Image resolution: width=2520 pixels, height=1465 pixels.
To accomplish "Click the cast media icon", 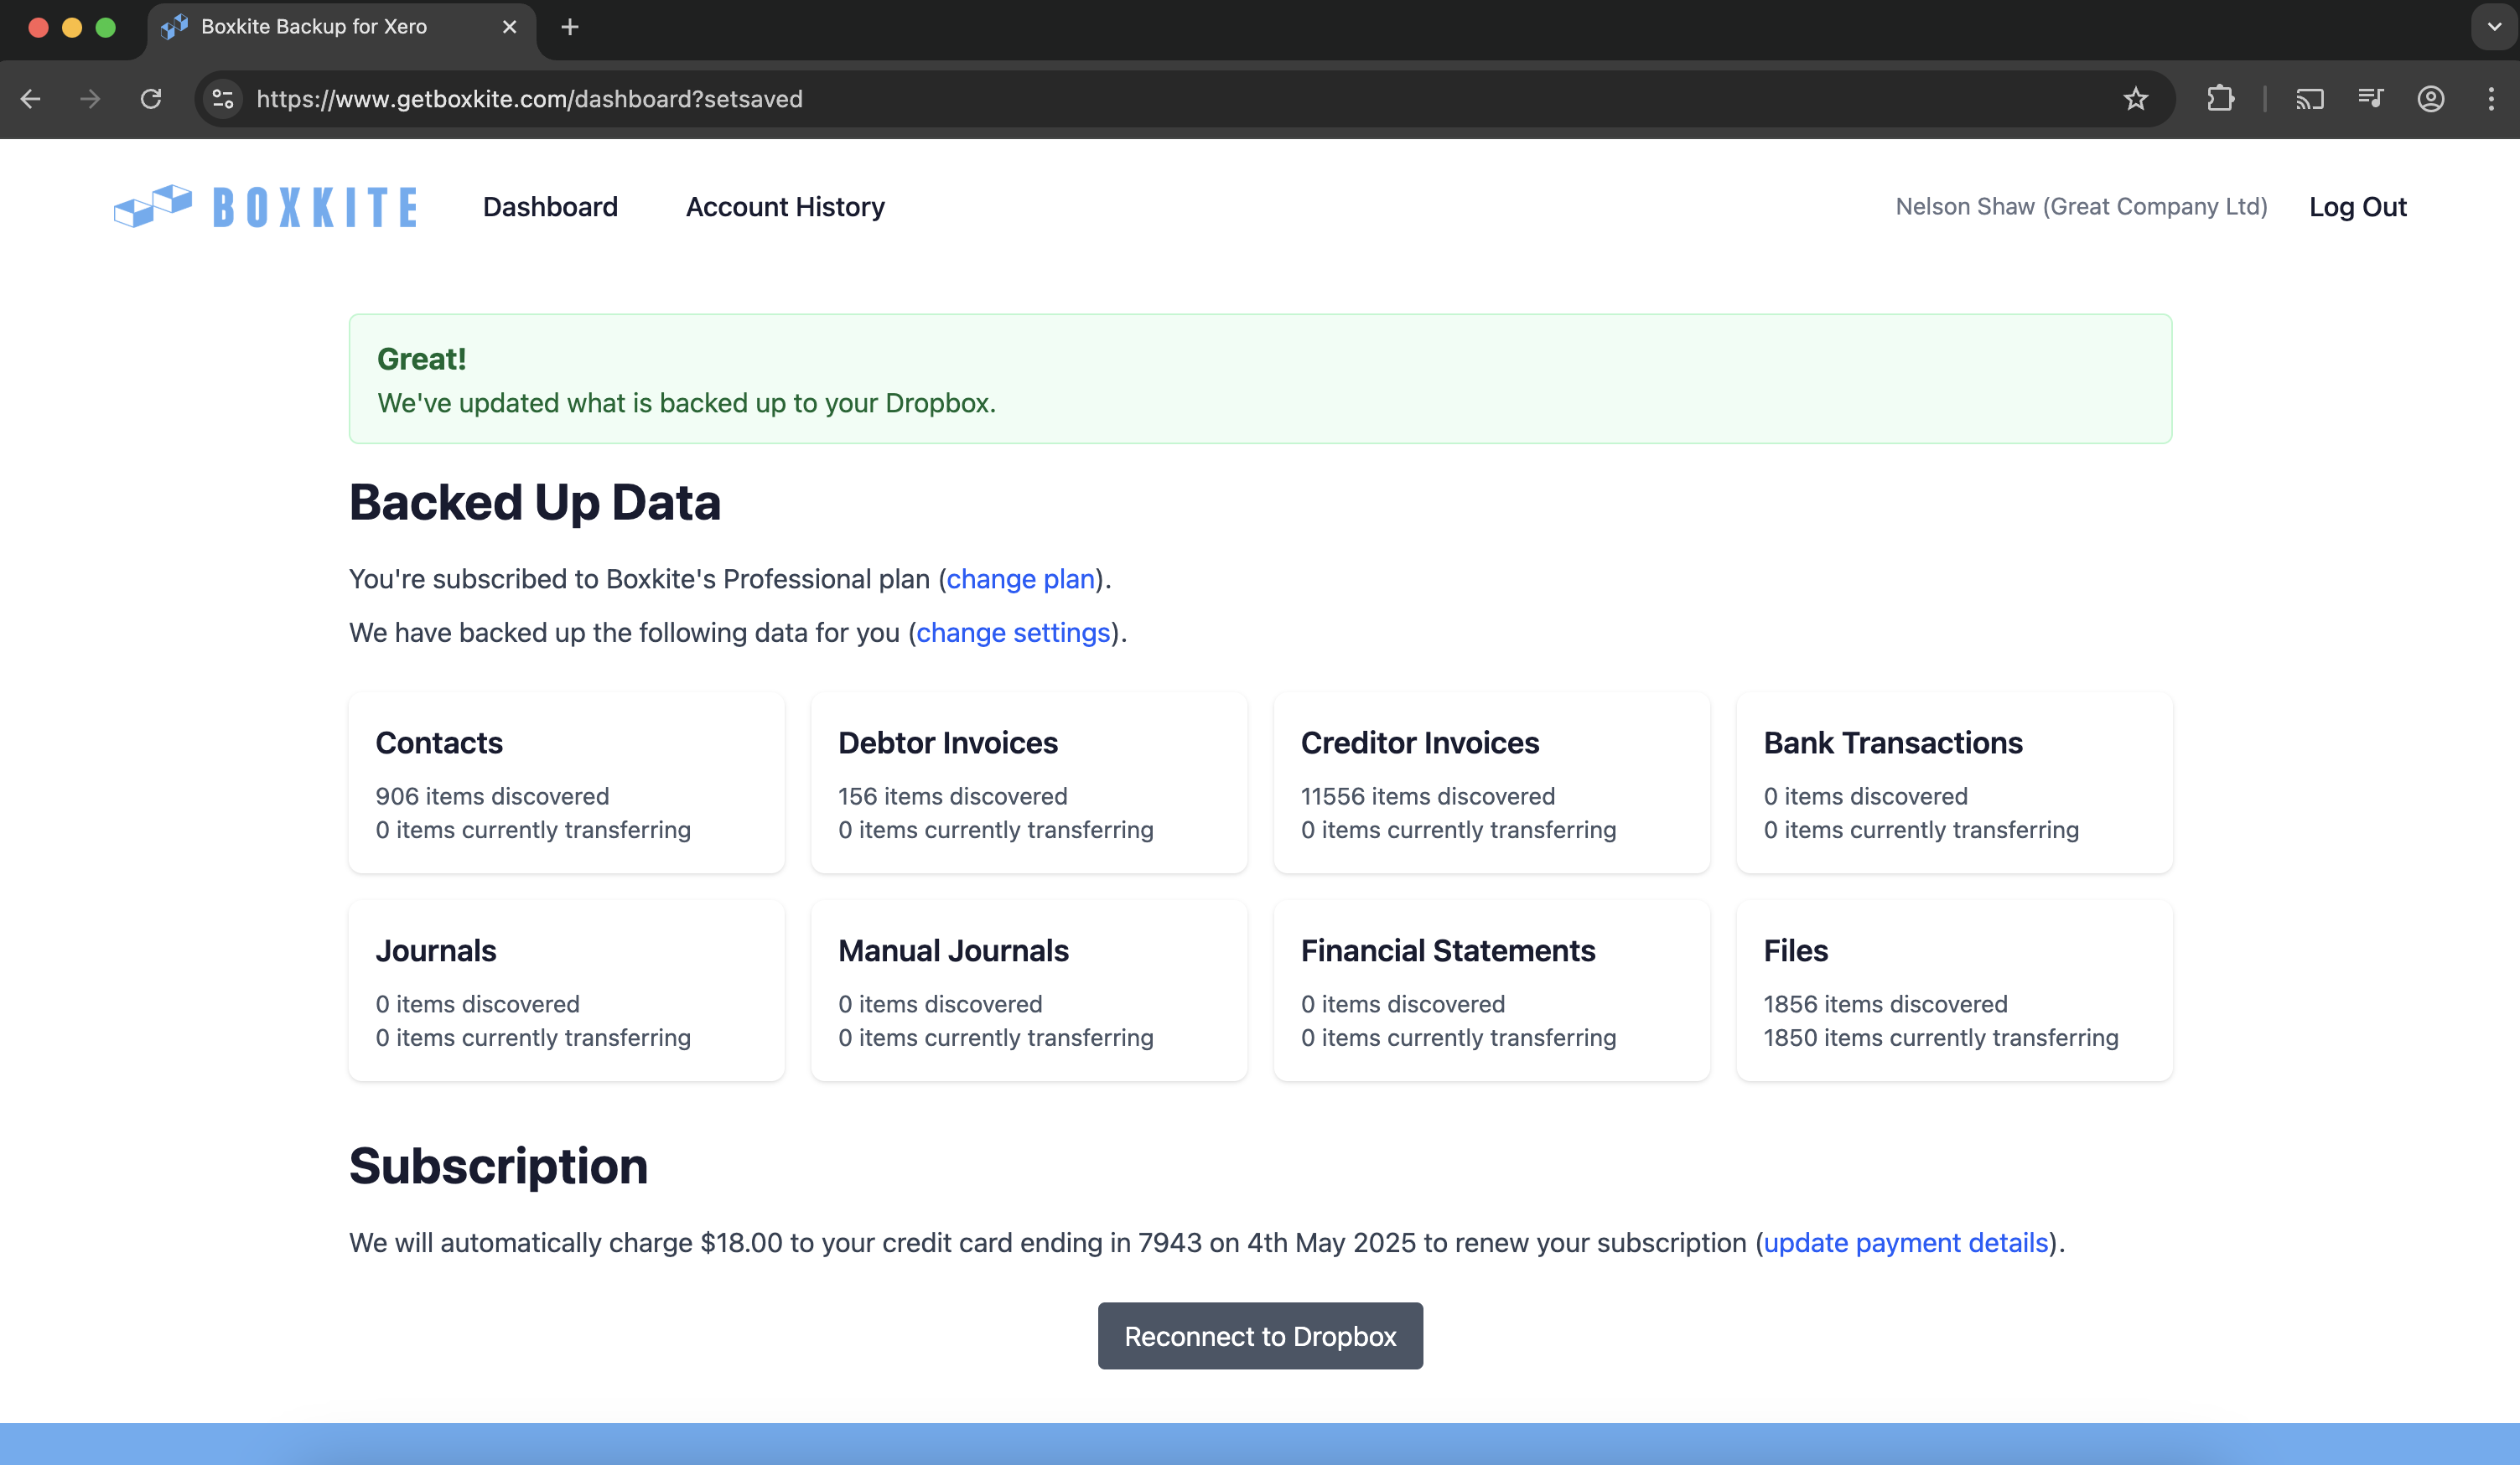I will point(2309,99).
